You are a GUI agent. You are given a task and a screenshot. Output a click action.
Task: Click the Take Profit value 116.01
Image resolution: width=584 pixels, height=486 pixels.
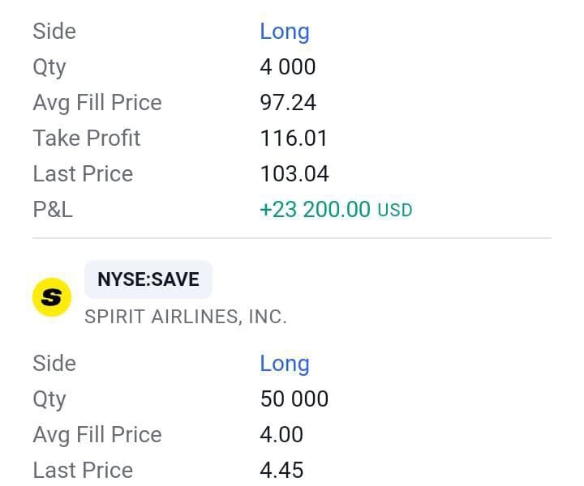click(x=294, y=139)
